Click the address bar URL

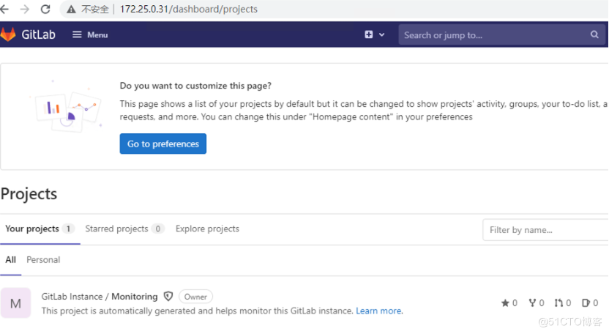click(x=188, y=9)
